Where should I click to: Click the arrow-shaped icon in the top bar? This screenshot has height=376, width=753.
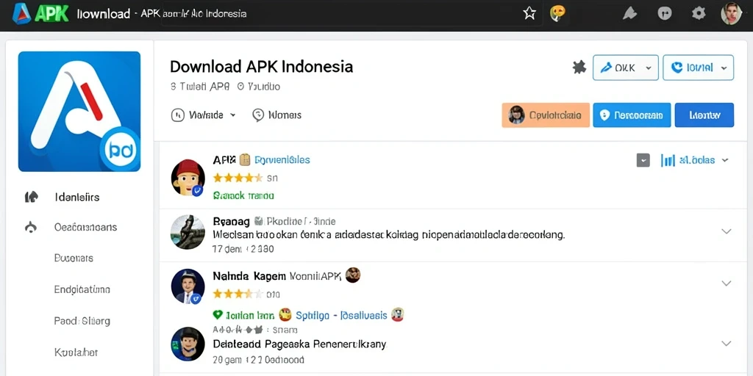629,13
